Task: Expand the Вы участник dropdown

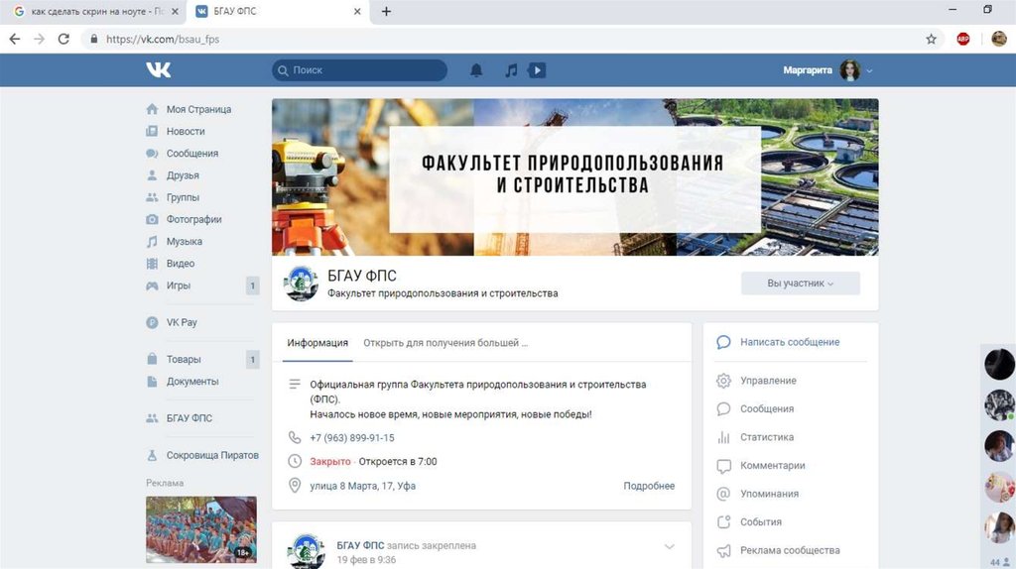Action: [x=800, y=284]
